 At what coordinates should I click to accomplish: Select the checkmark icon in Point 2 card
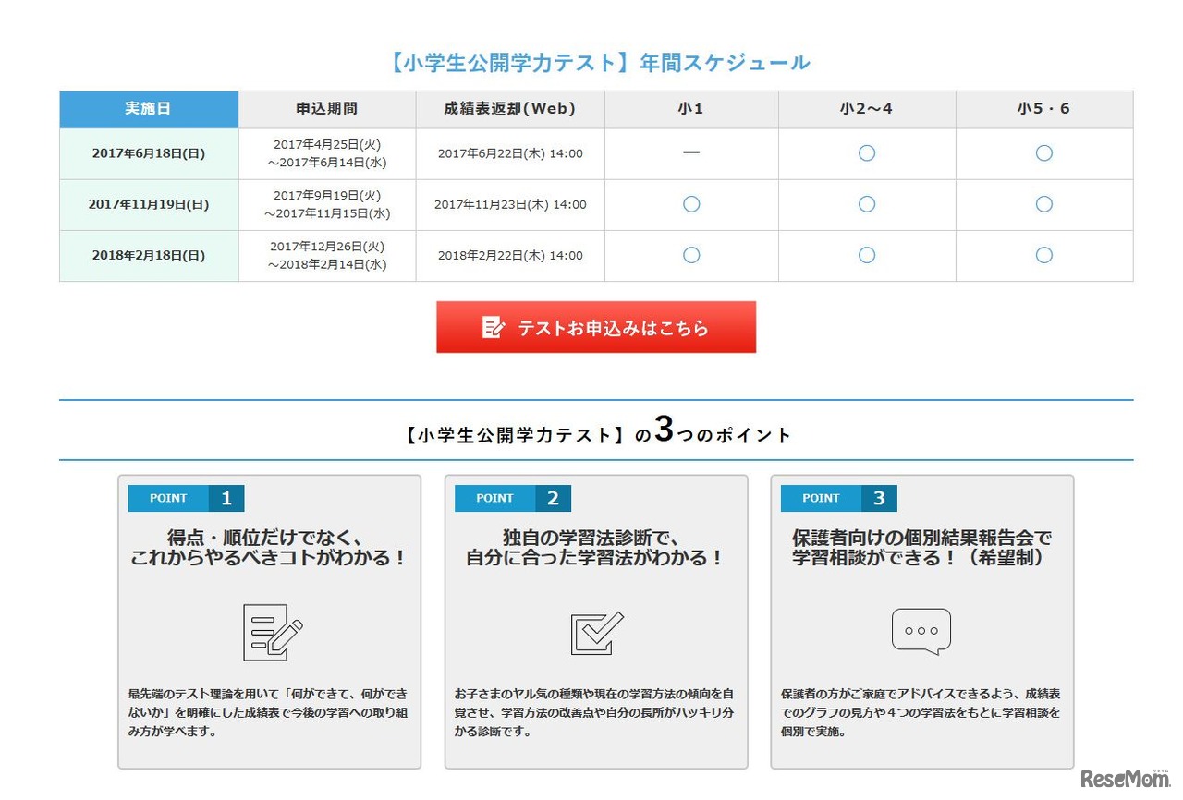click(x=596, y=630)
